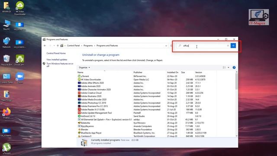Click Programs and Features breadcrumb segment

click(x=107, y=45)
